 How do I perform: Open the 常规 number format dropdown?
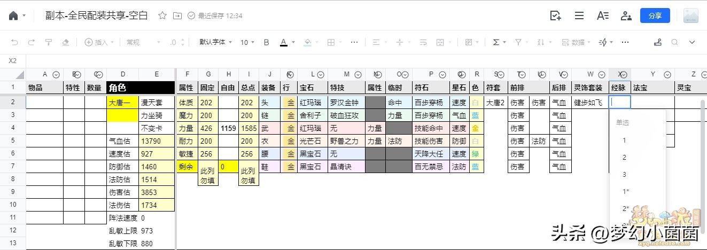(x=143, y=42)
